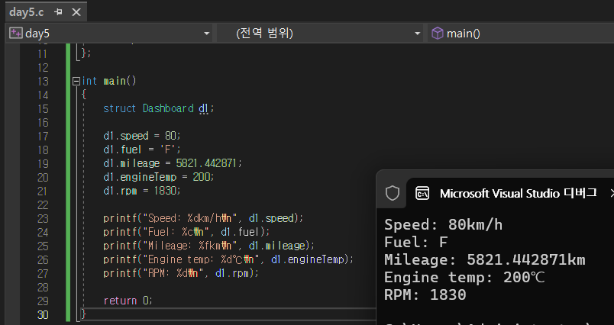
Task: Click the "d1.fuel = 'F';" statement
Action: click(x=142, y=150)
